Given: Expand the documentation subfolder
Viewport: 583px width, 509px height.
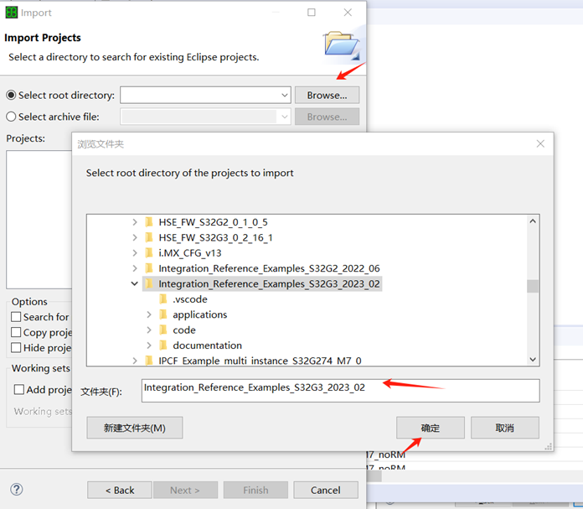Looking at the screenshot, I should click(149, 345).
